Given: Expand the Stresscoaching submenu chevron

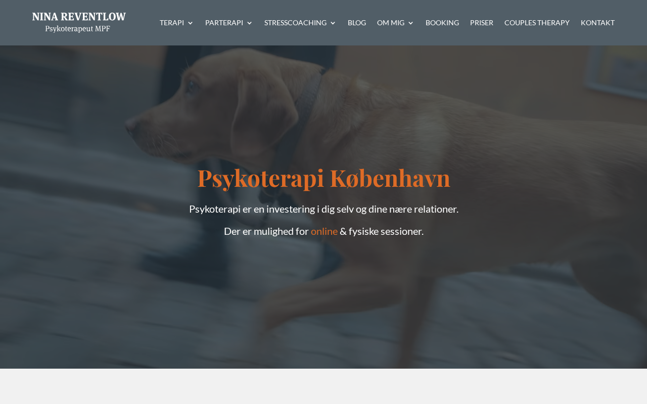Looking at the screenshot, I should (x=333, y=23).
